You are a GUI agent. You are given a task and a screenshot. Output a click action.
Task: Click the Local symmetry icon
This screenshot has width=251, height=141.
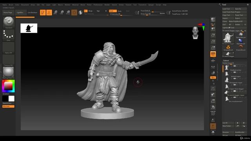(x=213, y=67)
